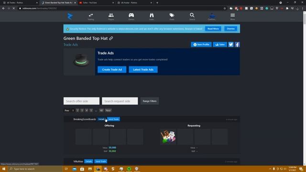Open the Rolimons logo home link
Screen dimensions: 306x172
click(70, 16)
